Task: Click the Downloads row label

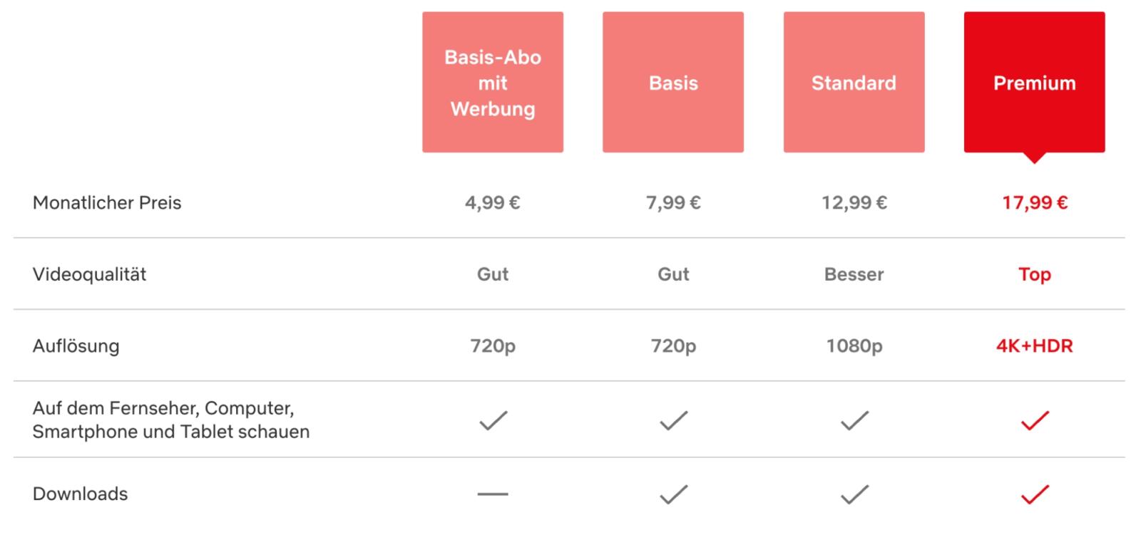Action: click(x=81, y=494)
